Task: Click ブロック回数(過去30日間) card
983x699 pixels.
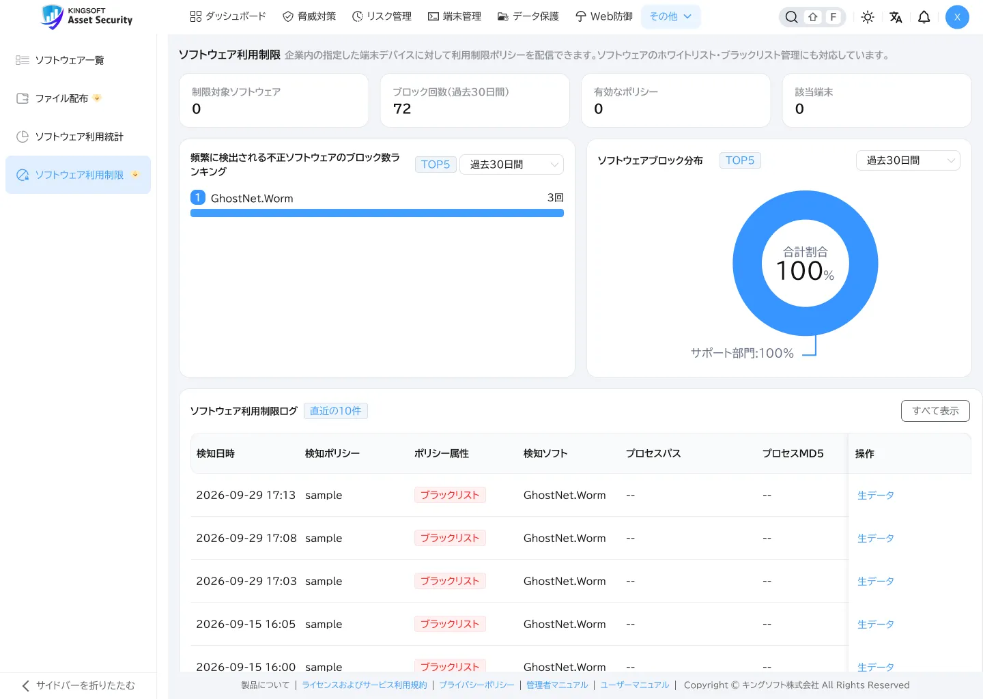Action: (x=475, y=100)
